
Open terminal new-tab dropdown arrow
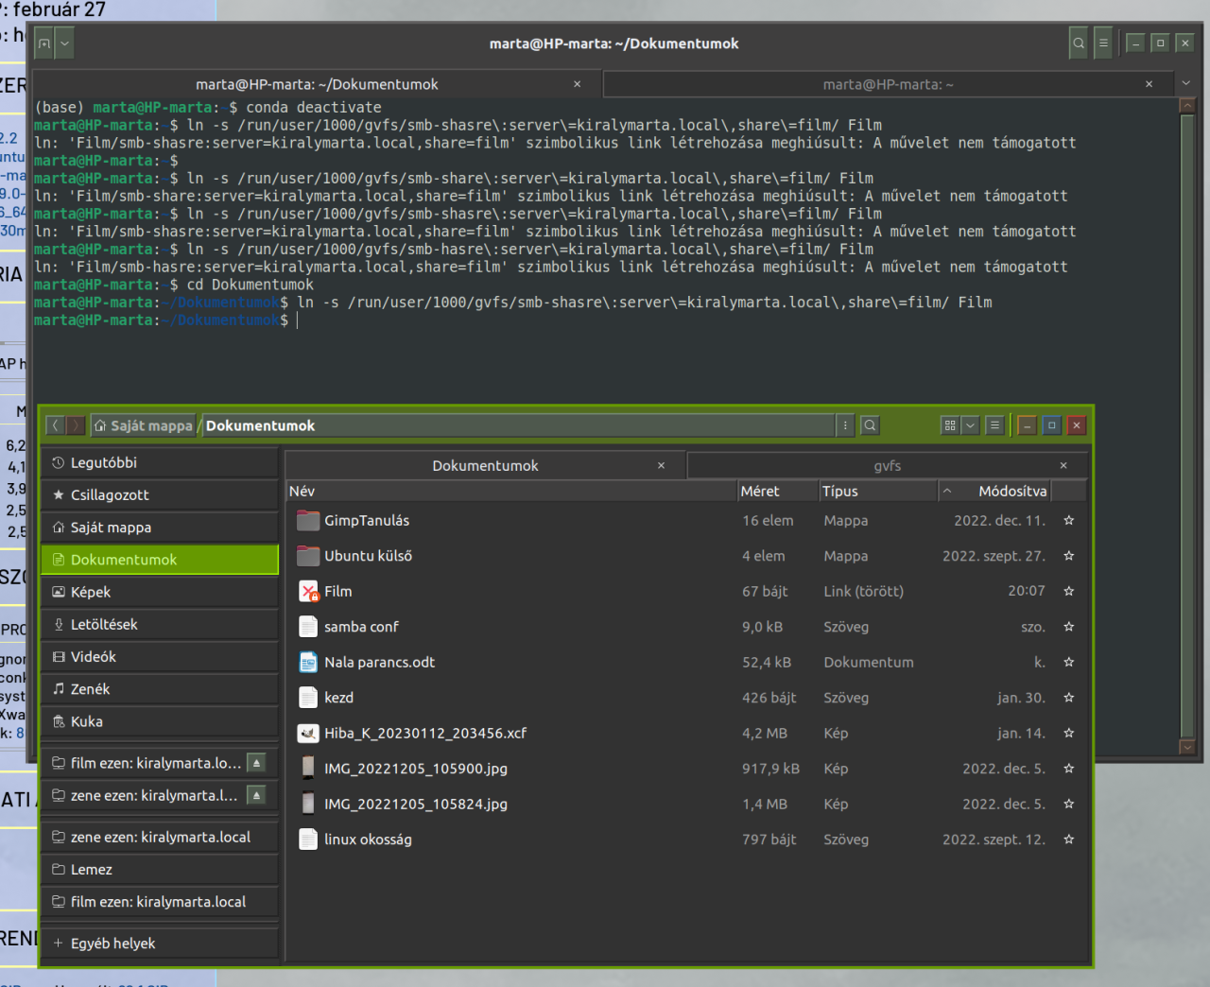pos(64,43)
